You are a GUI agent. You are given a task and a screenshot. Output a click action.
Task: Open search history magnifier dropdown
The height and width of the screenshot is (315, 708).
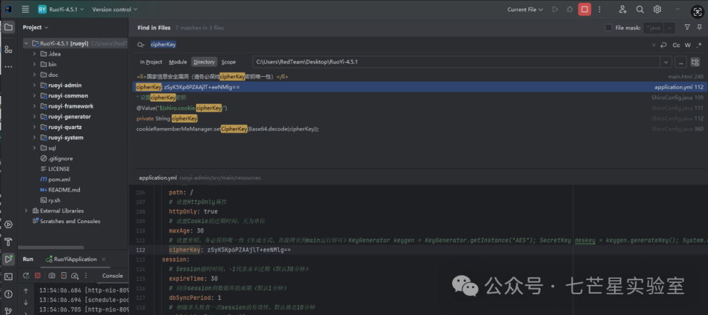142,45
